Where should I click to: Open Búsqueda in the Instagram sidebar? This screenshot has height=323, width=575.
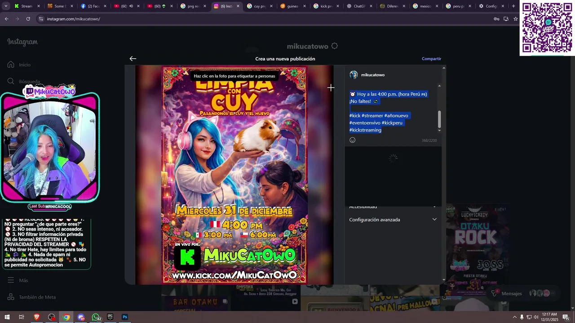pos(24,81)
